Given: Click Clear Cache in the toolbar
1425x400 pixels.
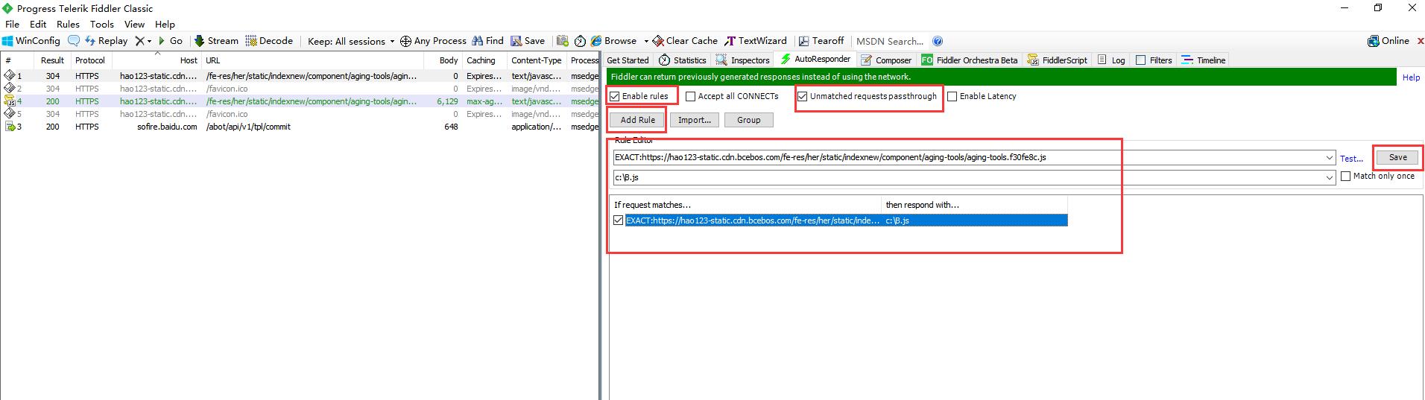Looking at the screenshot, I should [685, 41].
